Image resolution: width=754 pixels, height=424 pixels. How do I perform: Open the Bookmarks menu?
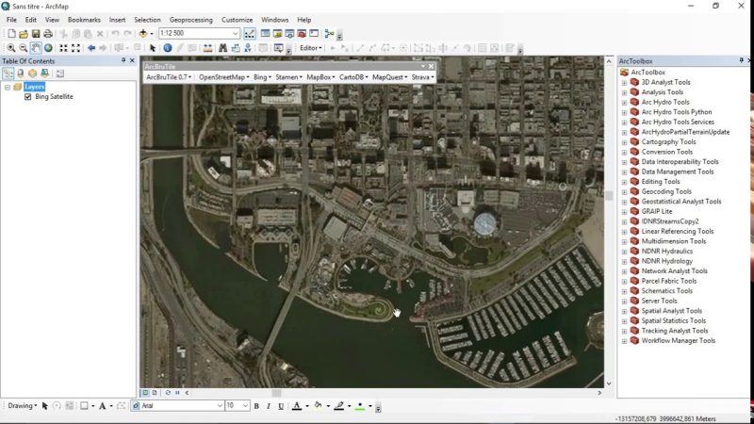[84, 20]
